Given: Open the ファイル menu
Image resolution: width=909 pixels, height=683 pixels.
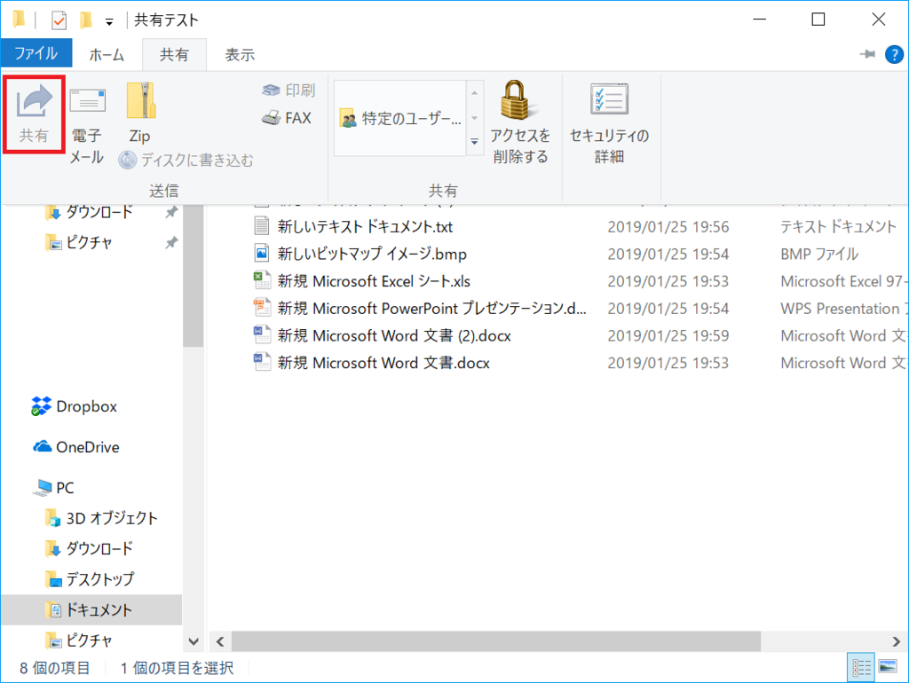Looking at the screenshot, I should point(36,53).
